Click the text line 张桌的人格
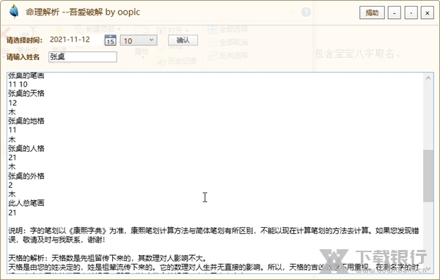The width and height of the screenshot is (440, 280). (x=26, y=148)
